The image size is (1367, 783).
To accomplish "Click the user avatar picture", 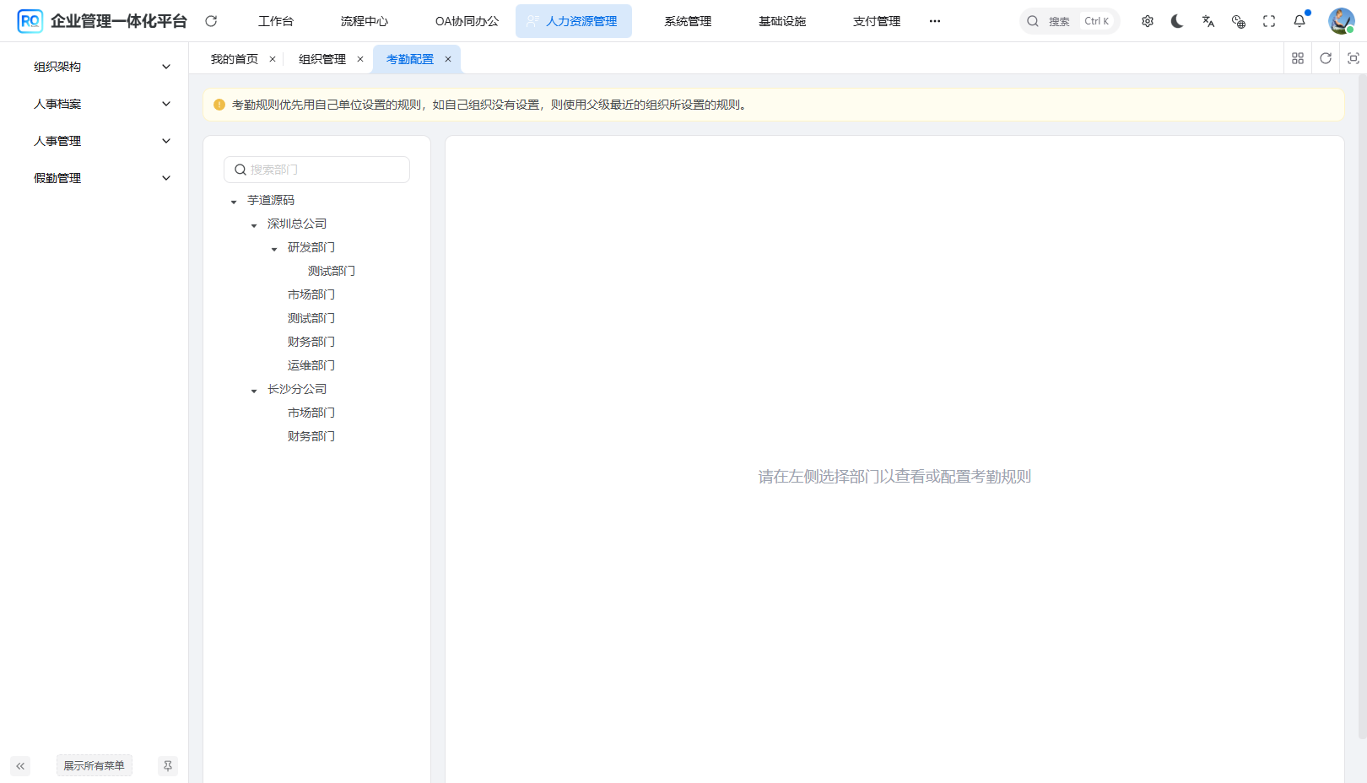I will [1340, 21].
